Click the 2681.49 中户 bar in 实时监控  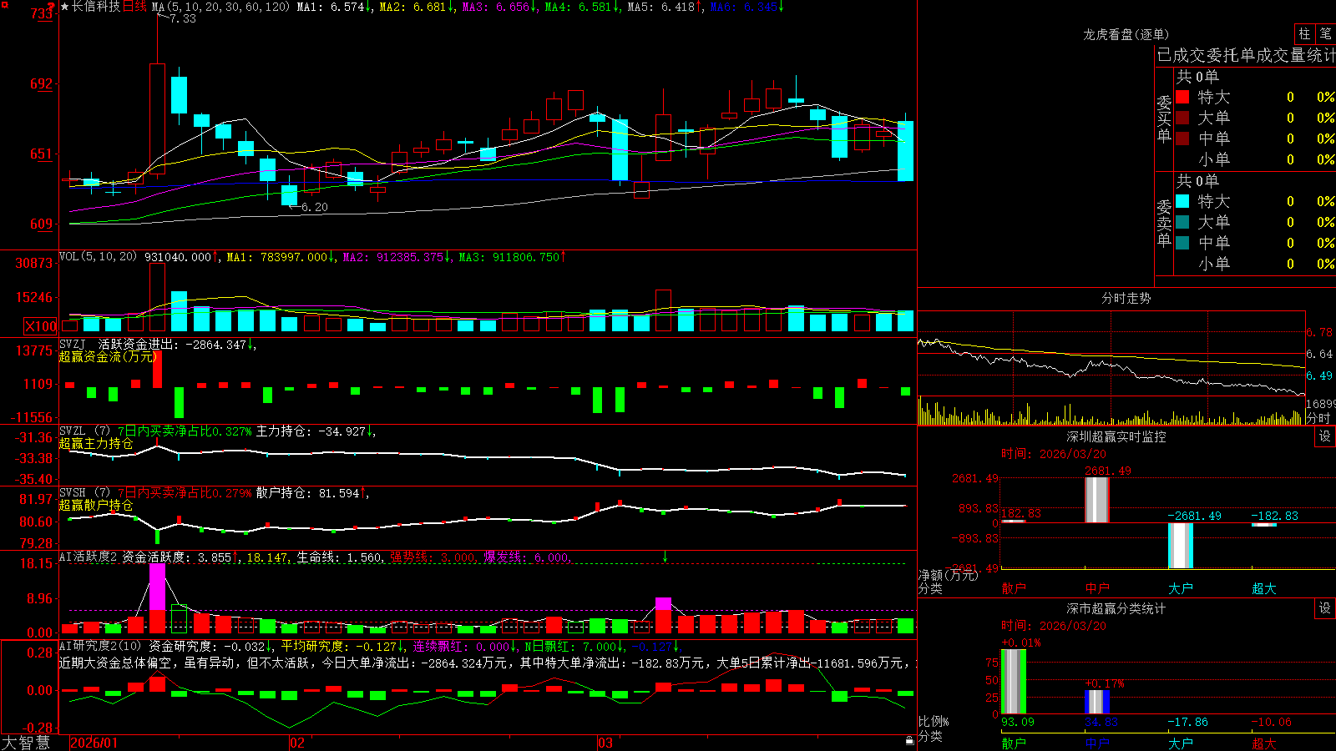tap(1096, 500)
